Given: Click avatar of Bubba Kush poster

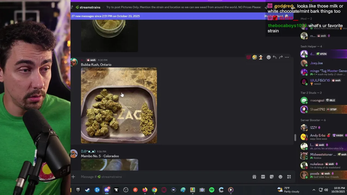Looking at the screenshot, I should pos(74,62).
